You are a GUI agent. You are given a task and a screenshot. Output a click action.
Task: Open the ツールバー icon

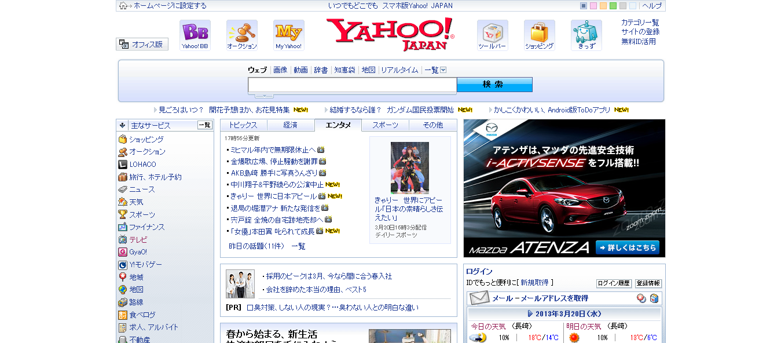click(493, 35)
